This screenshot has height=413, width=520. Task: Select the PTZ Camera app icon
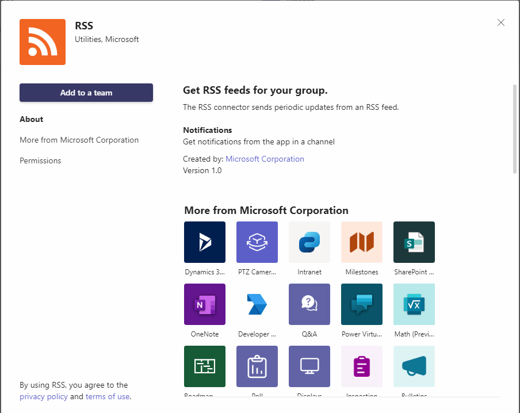tap(257, 242)
